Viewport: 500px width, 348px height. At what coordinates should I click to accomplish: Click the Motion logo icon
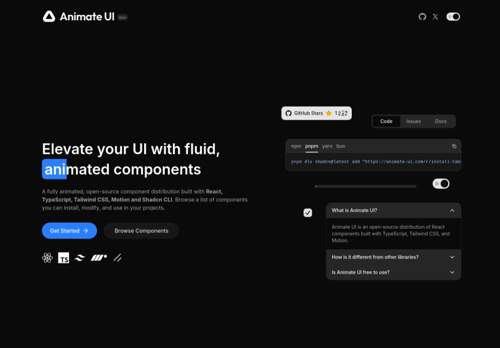[99, 257]
